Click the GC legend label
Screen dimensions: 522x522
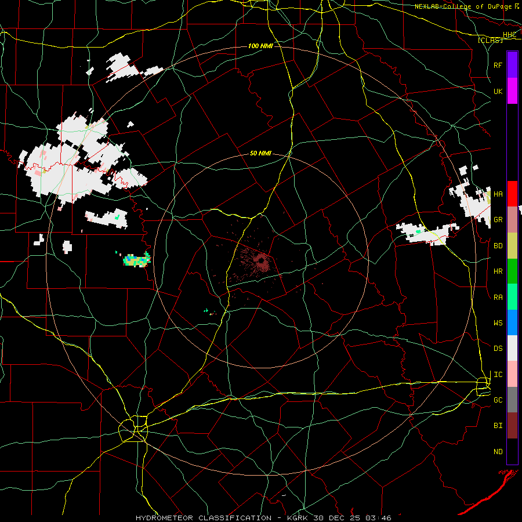(498, 400)
